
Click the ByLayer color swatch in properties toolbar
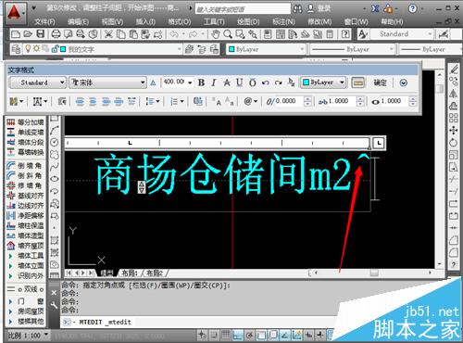point(231,49)
